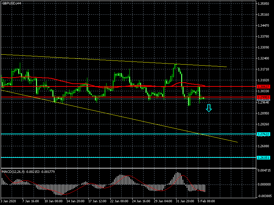
Task: Click the GBPUSD,H4 chart title
Action: tap(11, 3)
